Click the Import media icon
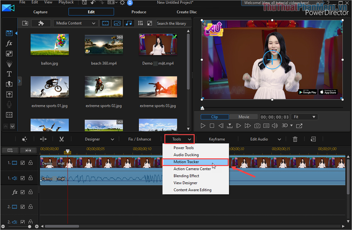This screenshot has width=352, height=230. coord(25,23)
